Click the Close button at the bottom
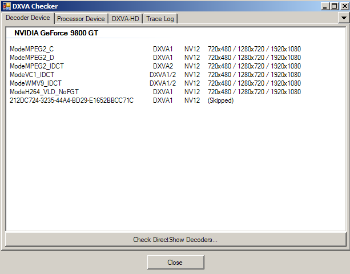Screen dimensions: 350x274 point(176,263)
